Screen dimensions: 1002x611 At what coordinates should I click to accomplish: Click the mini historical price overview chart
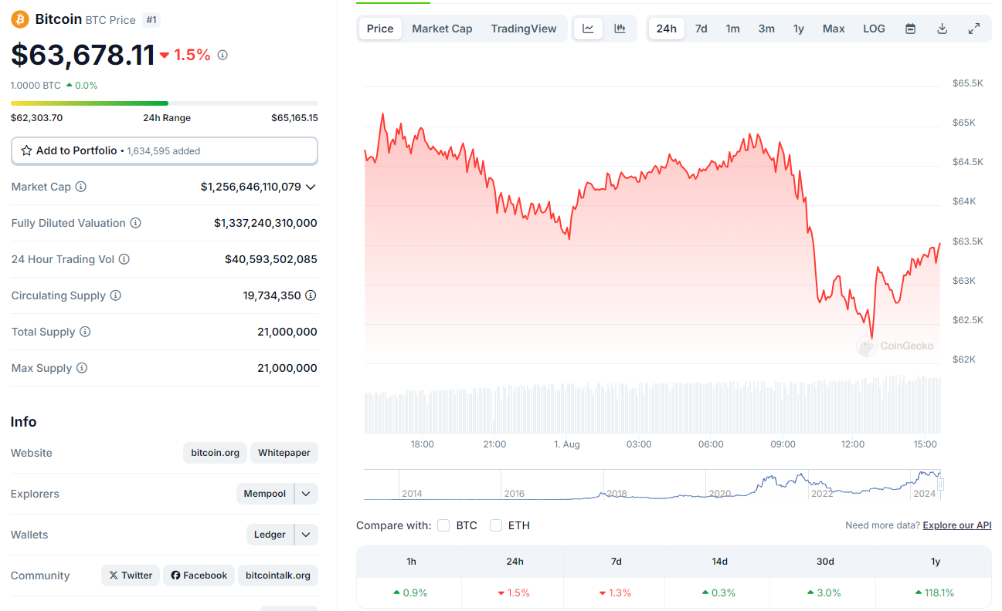pos(653,484)
